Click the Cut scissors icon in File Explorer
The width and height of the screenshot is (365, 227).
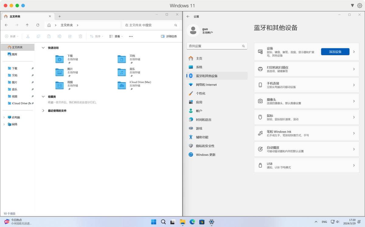point(28,36)
